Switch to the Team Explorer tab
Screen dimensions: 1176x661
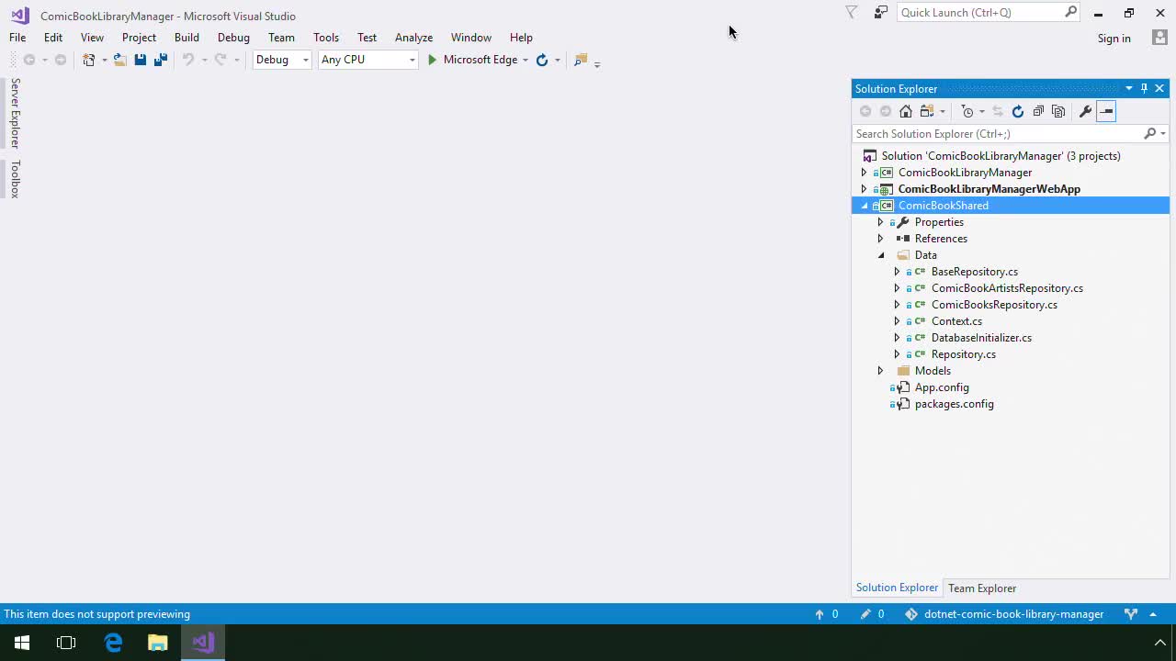[981, 588]
